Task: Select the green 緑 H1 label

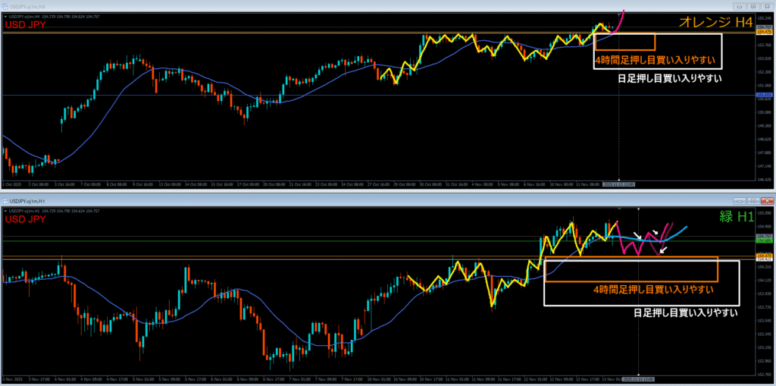Action: coord(735,217)
